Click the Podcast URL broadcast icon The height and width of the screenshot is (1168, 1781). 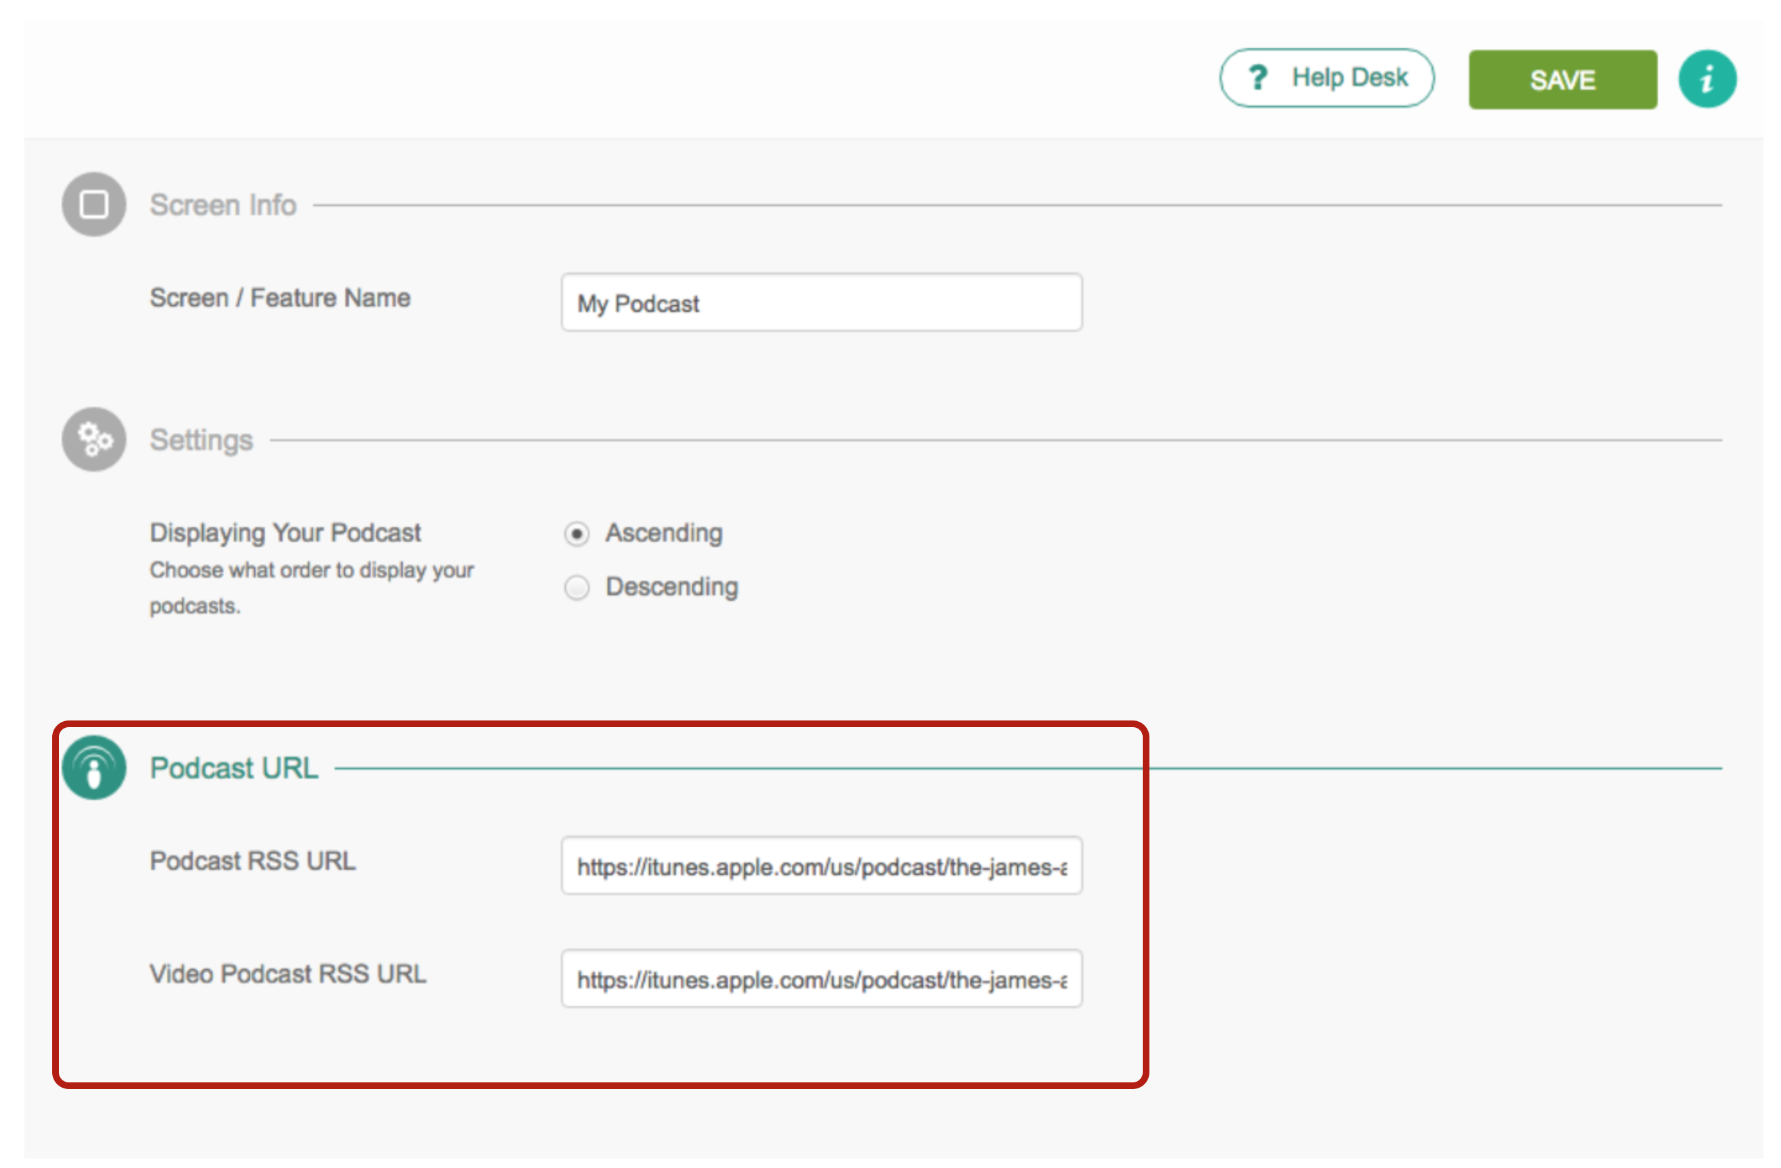pos(94,769)
